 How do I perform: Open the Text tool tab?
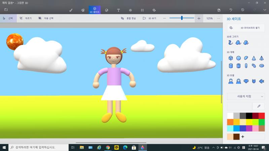coord(118,10)
